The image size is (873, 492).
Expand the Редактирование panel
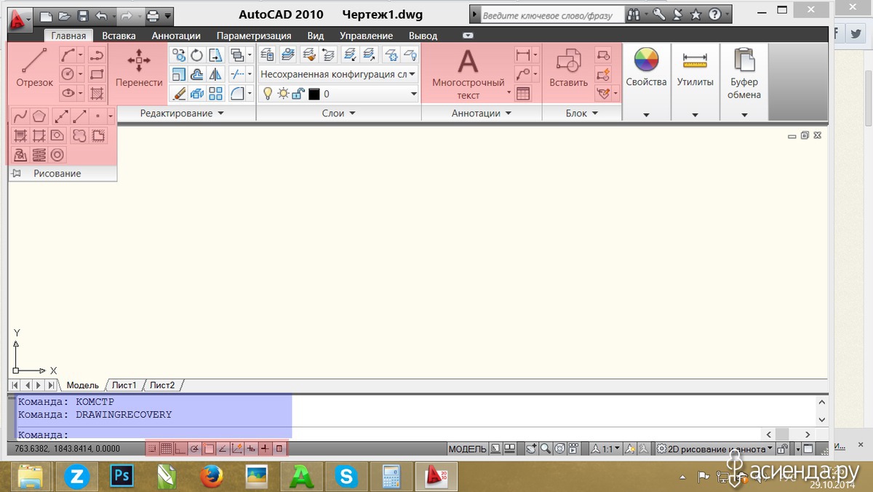tap(182, 113)
